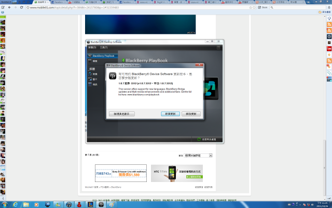This screenshot has height=208, width=332.
Task: Click 取得更新 button in BlackBerry update dialog
Action: click(170, 114)
